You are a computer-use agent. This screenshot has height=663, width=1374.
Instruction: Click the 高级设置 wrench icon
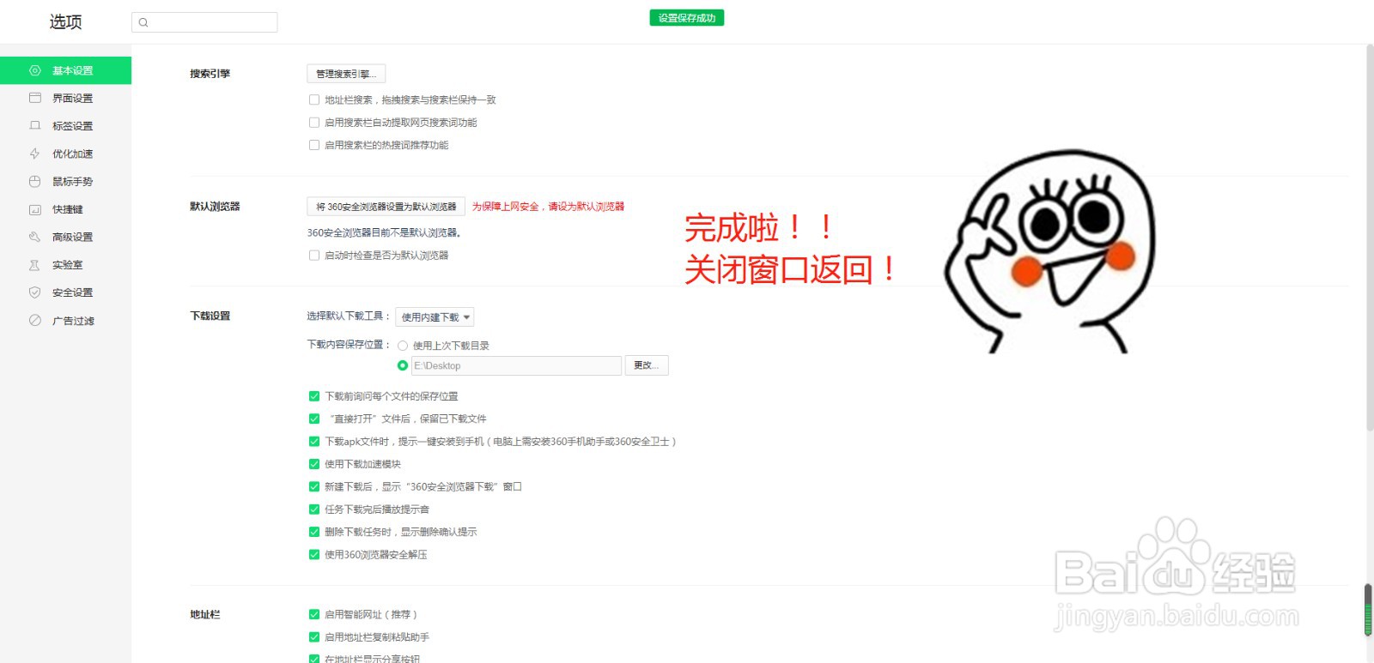(35, 237)
